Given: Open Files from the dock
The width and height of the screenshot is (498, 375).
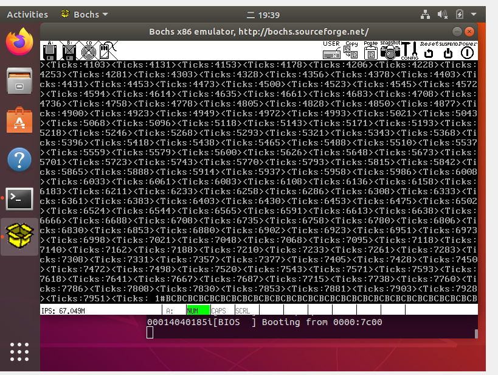Looking at the screenshot, I should pyautogui.click(x=19, y=81).
